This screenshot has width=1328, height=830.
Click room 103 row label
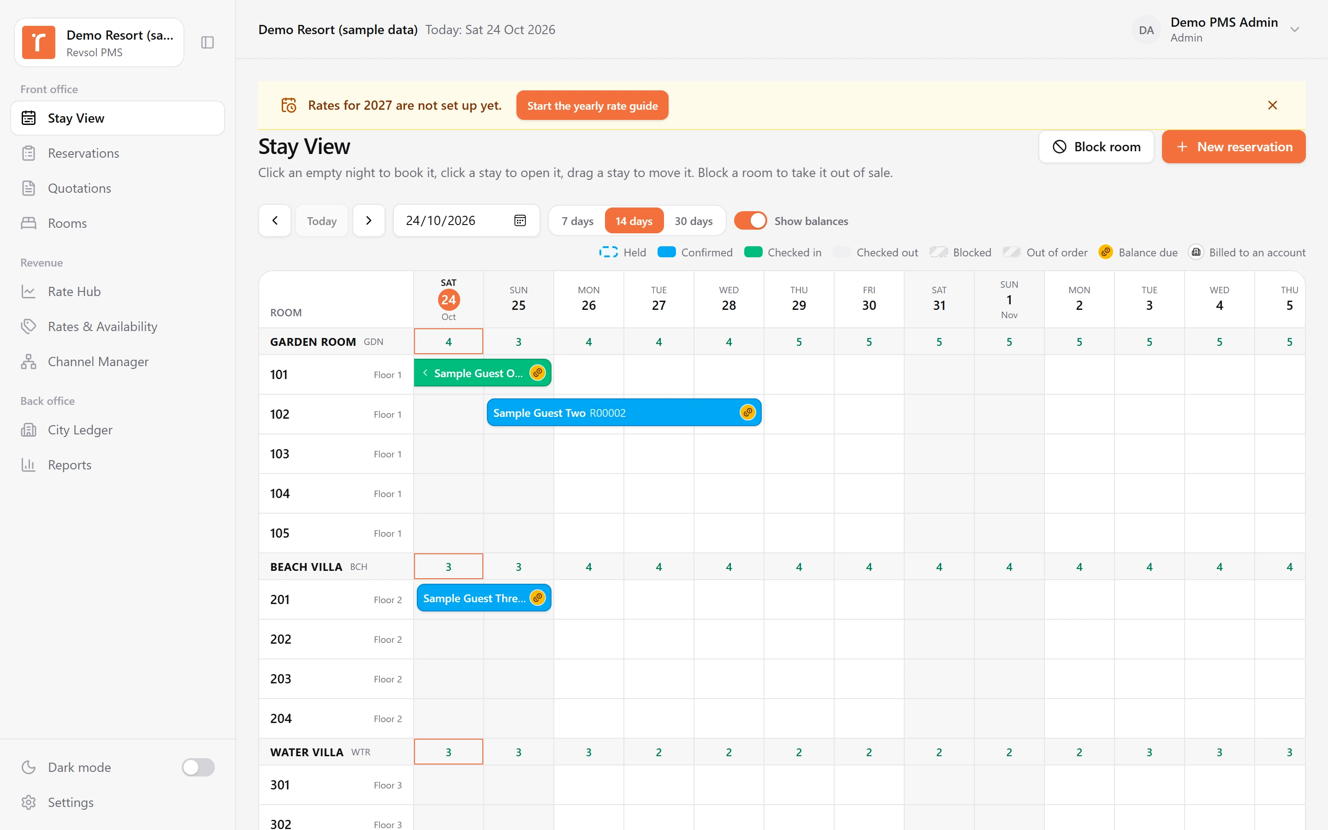336,454
